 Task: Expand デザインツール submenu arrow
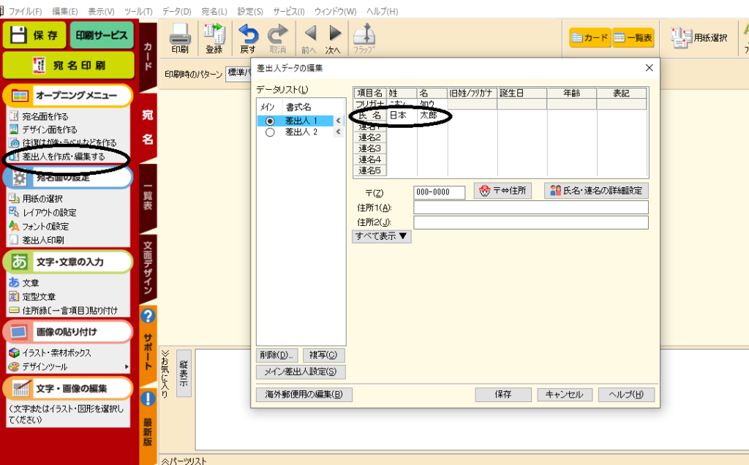(x=127, y=366)
